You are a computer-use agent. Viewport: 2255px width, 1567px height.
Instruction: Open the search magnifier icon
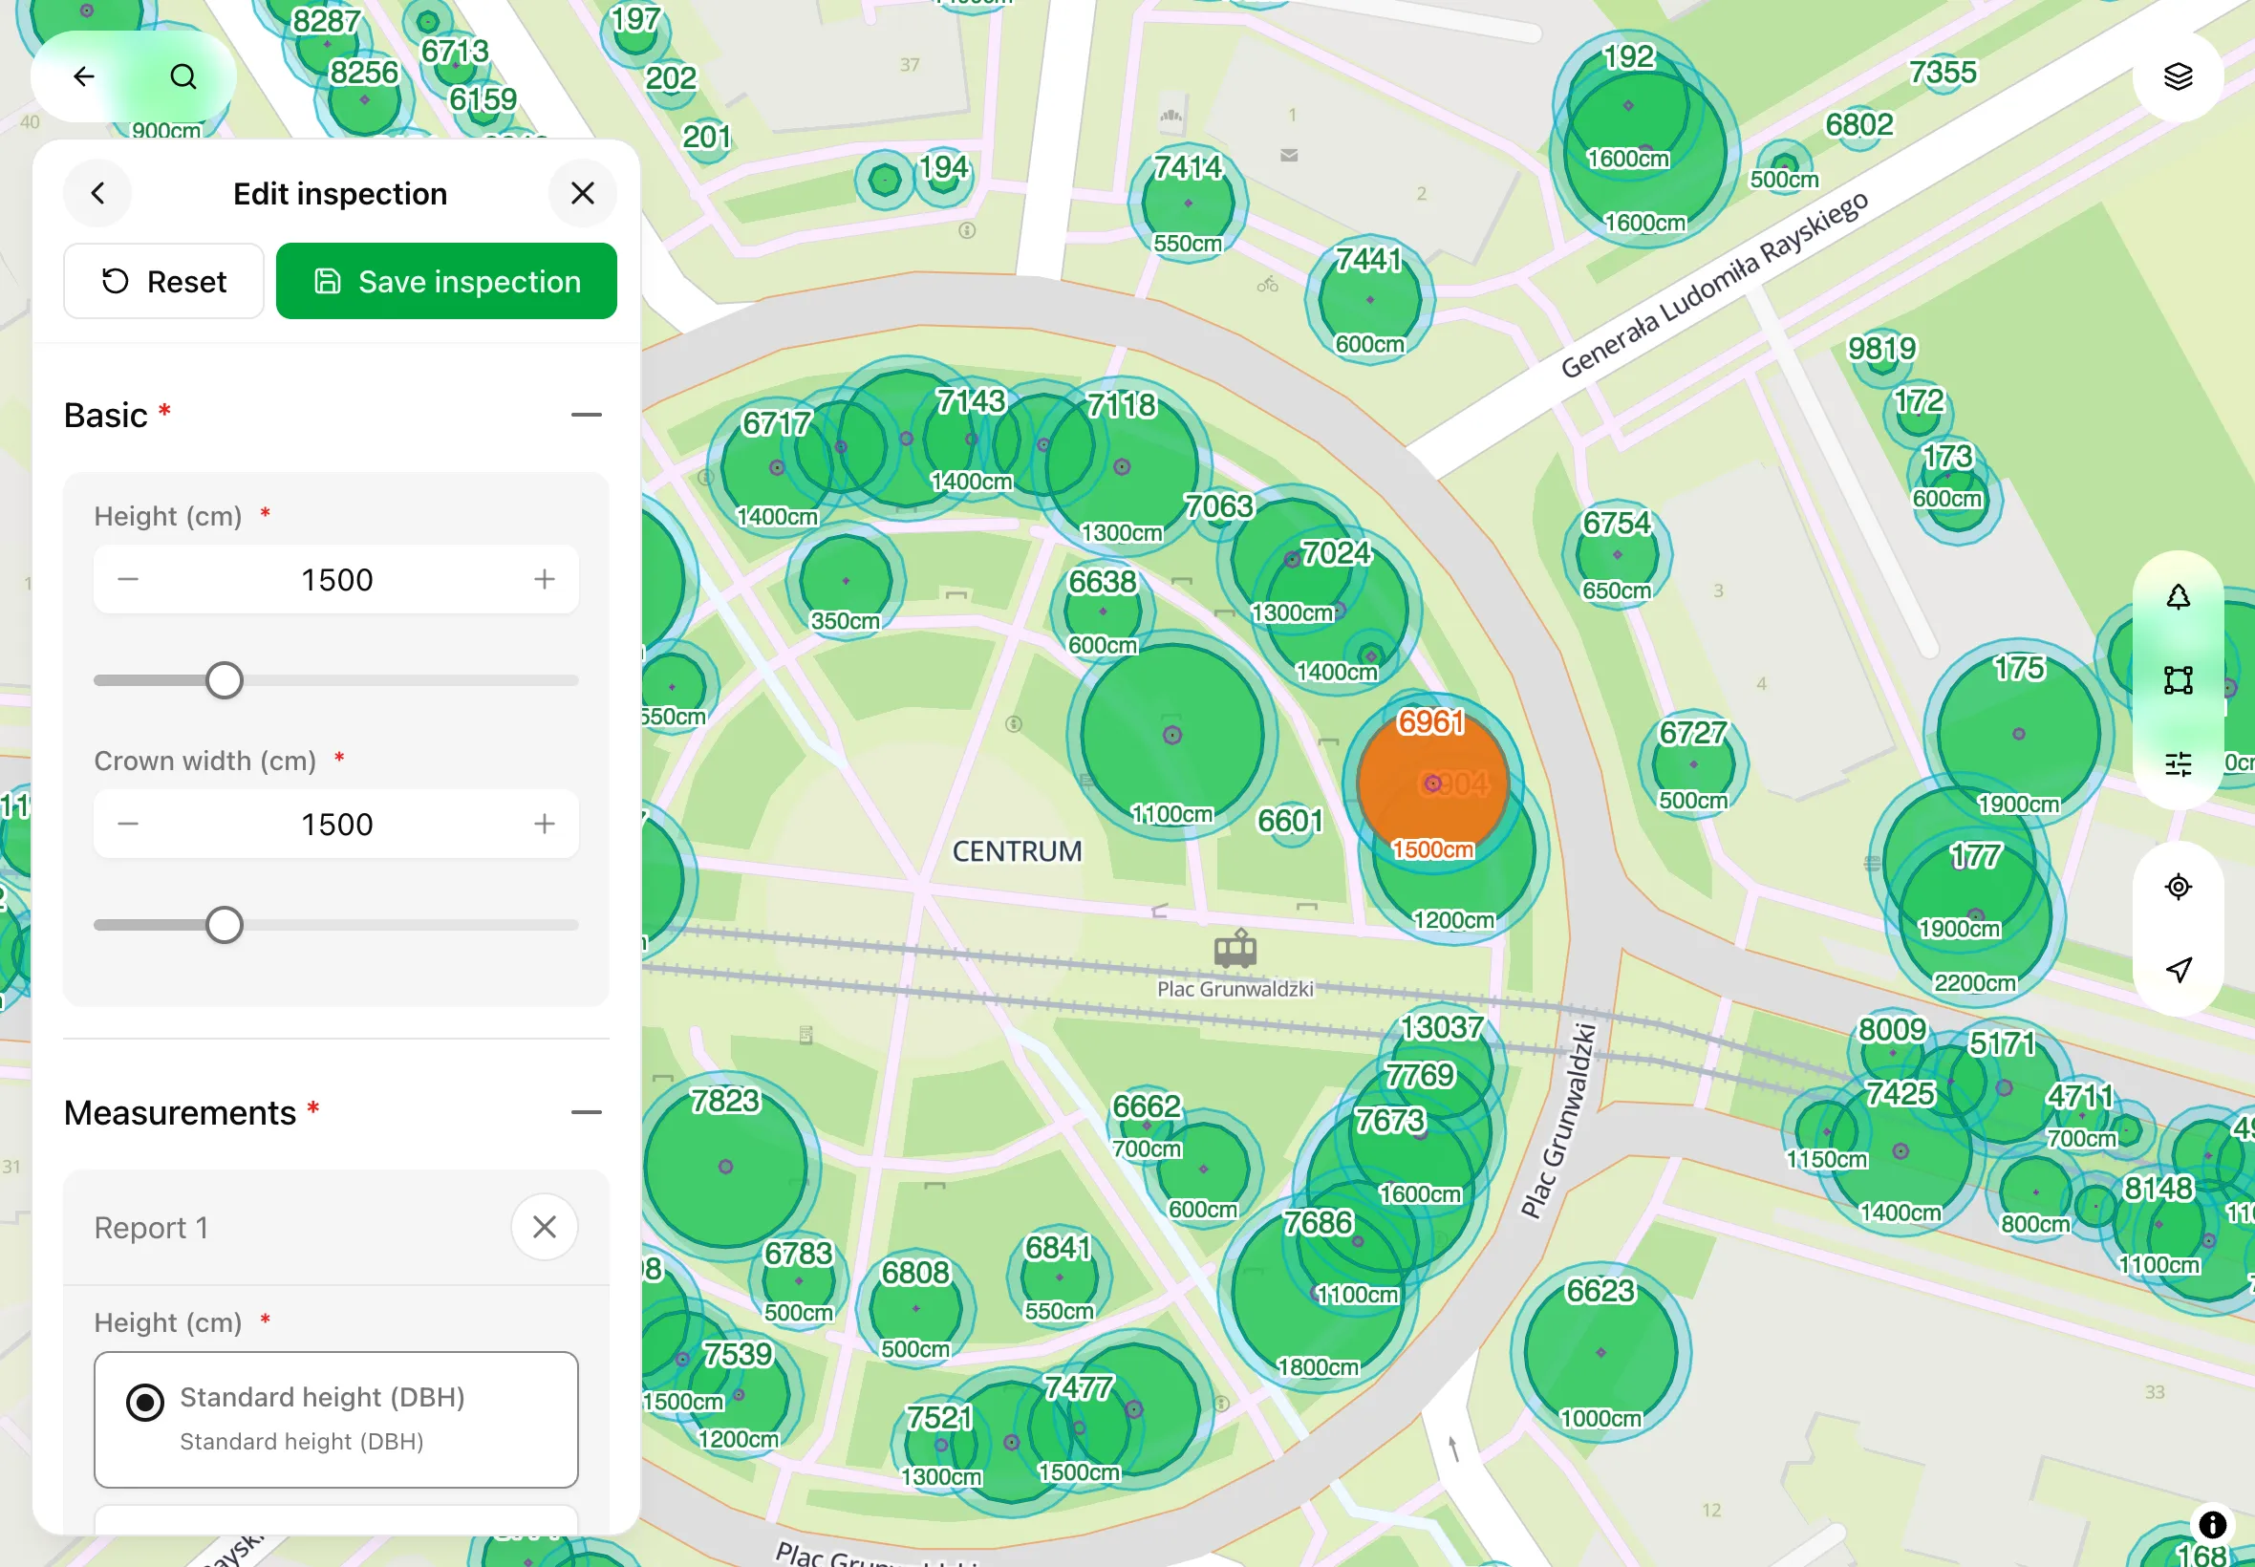click(183, 76)
